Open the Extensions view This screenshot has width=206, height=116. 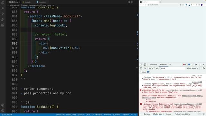point(3,25)
